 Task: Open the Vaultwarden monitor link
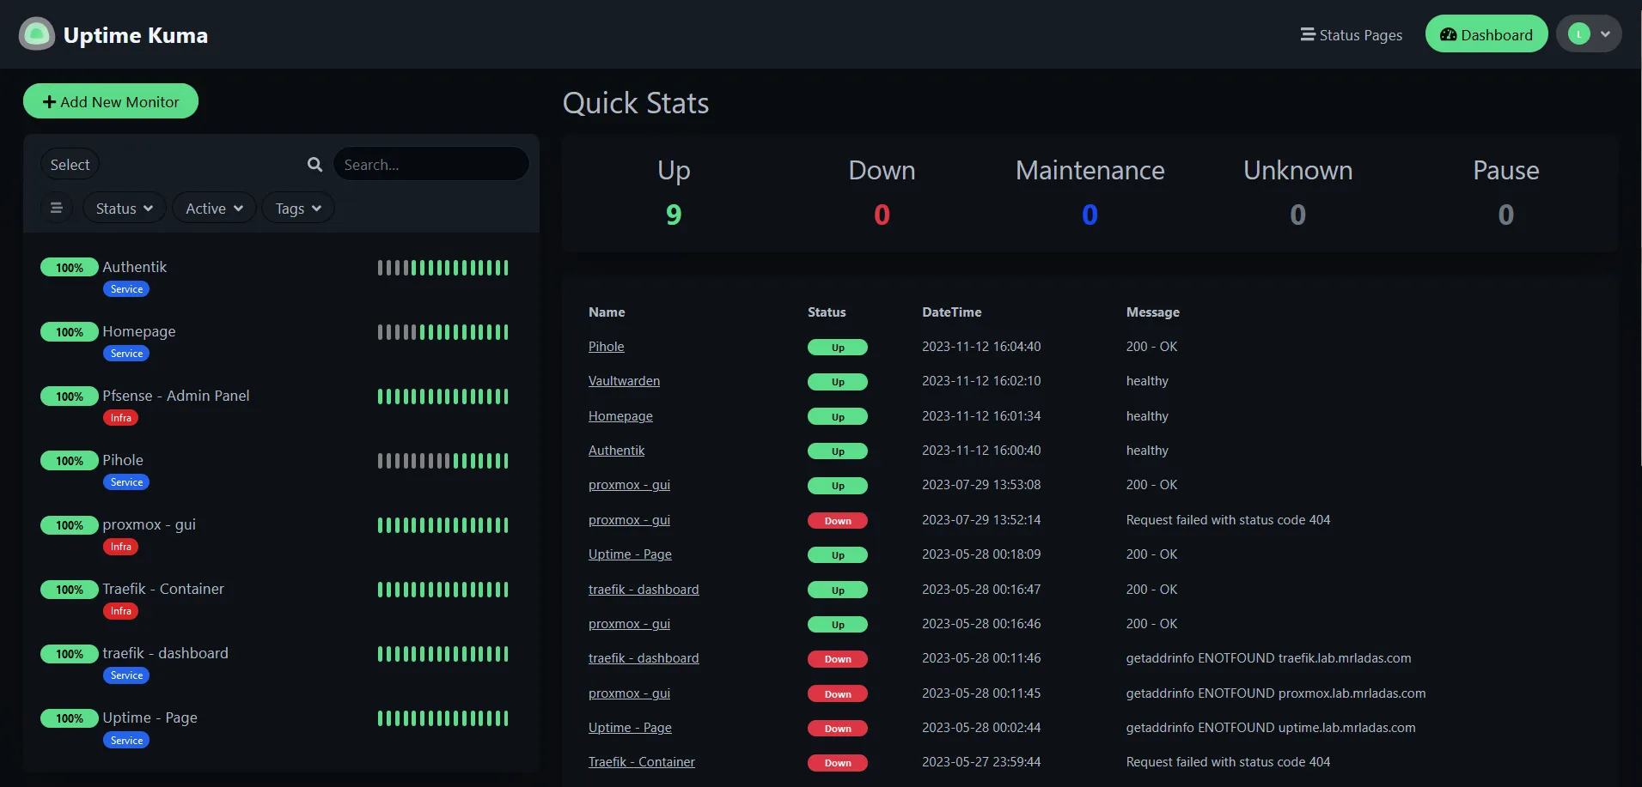coord(624,381)
